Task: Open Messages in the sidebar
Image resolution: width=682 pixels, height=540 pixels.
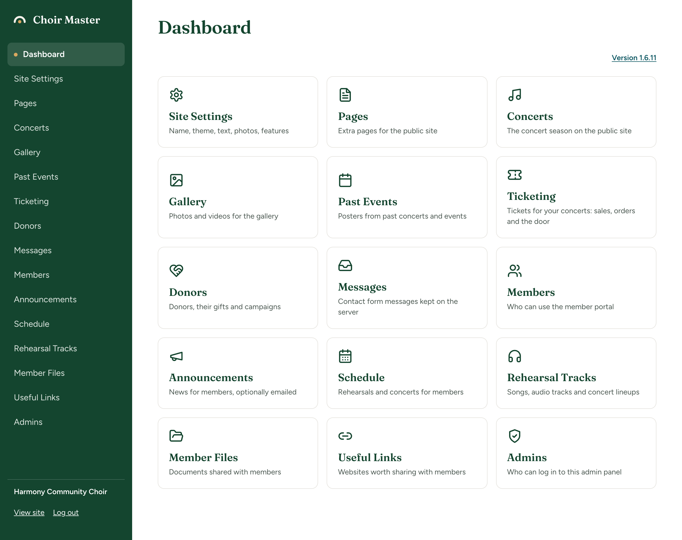Action: [66, 250]
